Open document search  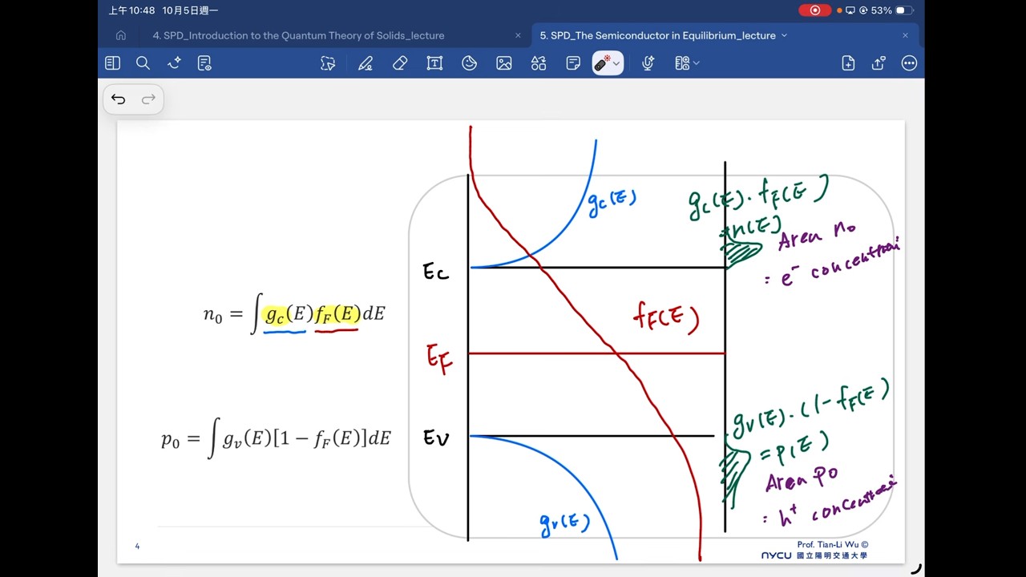pos(143,63)
